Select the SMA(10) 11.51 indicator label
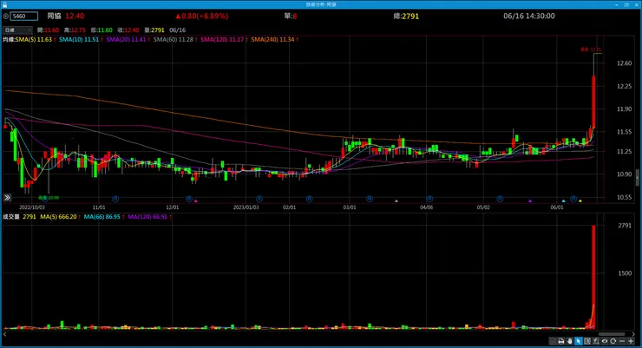This screenshot has height=348, width=642. (79, 39)
